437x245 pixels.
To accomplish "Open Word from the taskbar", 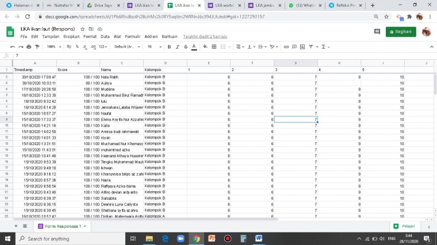I will tap(259, 239).
